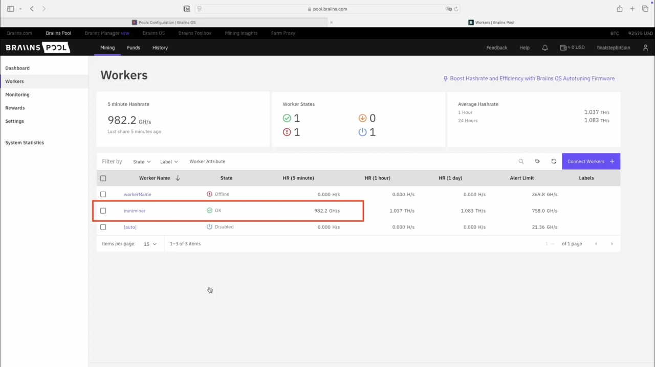Open the Funds tab
Screen dimensions: 655x367
134,48
